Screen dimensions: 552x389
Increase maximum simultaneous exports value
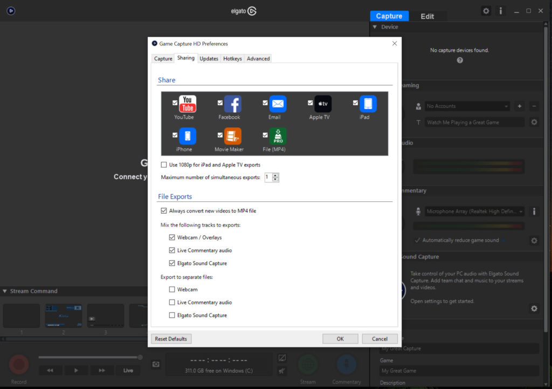coord(275,175)
